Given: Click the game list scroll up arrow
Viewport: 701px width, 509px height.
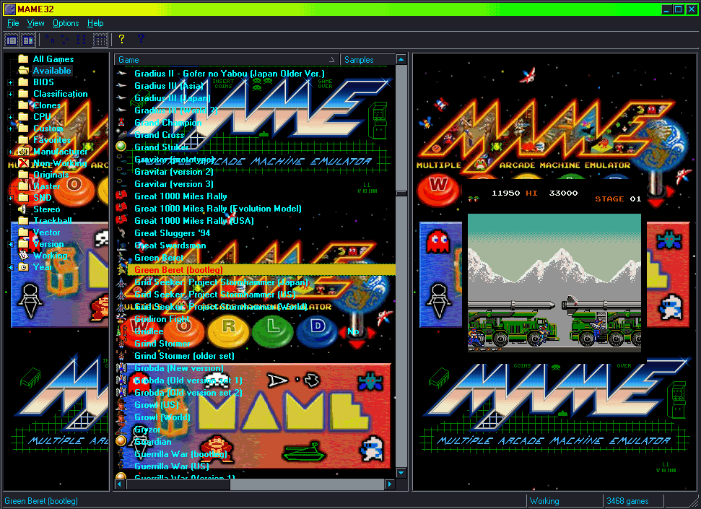Looking at the screenshot, I should (x=401, y=59).
